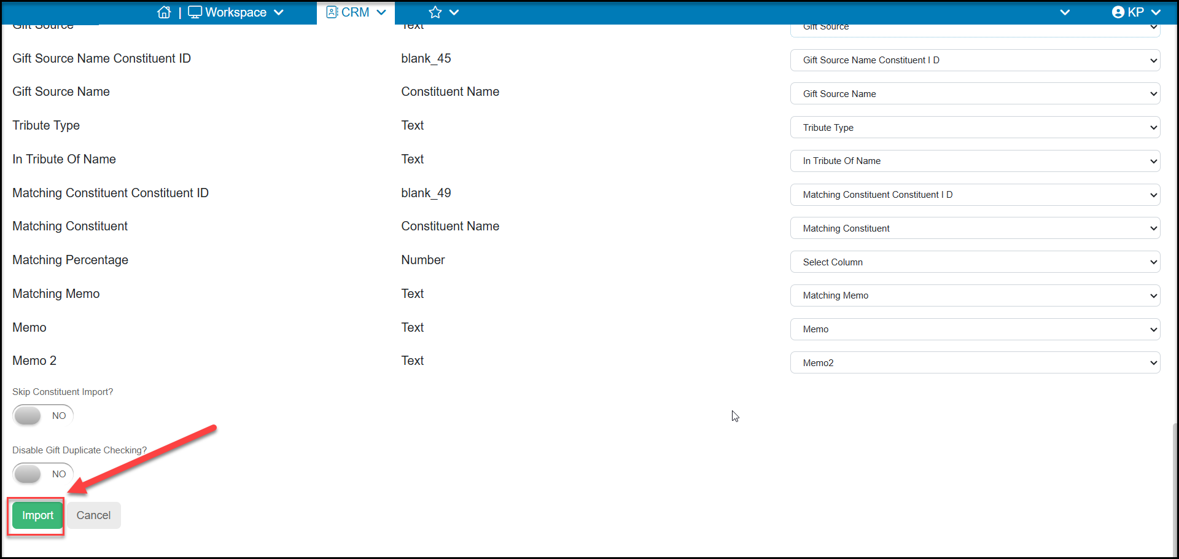
Task: Open the CRM tab menu
Action: (356, 12)
